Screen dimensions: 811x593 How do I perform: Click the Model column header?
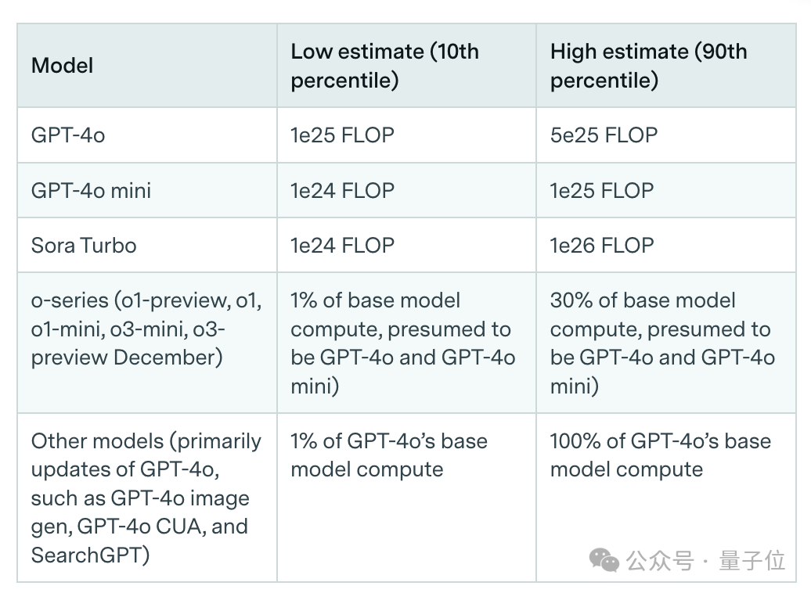pyautogui.click(x=63, y=66)
